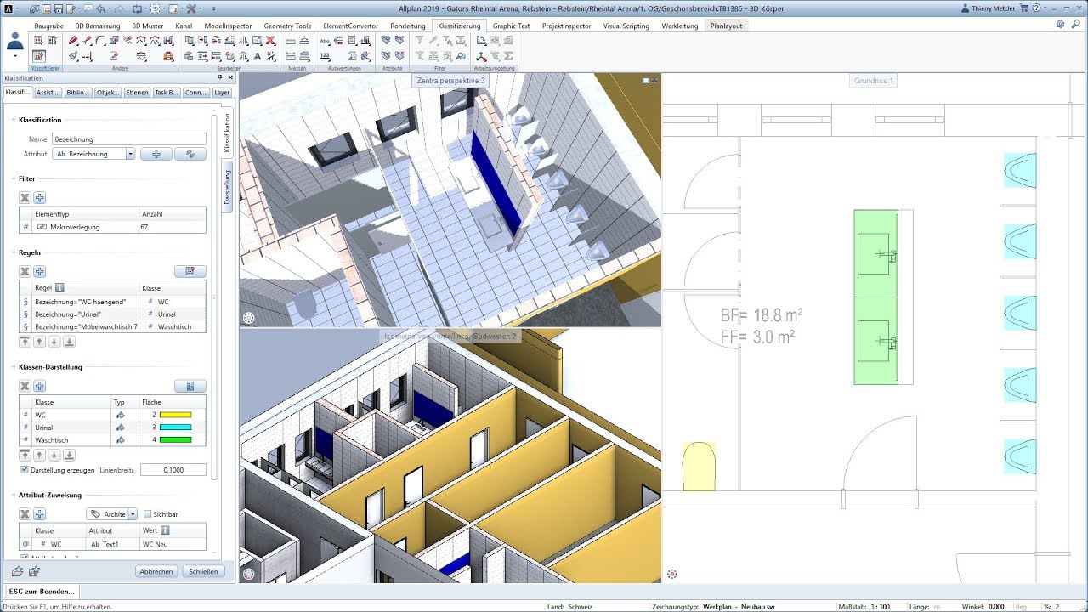The height and width of the screenshot is (612, 1088).
Task: Switch to the Graphic Text ribbon tab
Action: tap(511, 25)
